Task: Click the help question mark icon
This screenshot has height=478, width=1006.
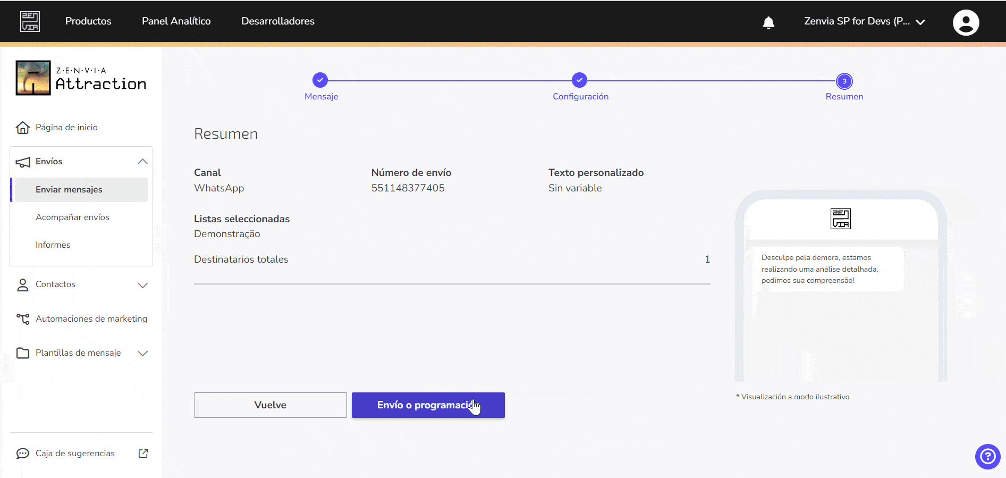Action: (987, 456)
